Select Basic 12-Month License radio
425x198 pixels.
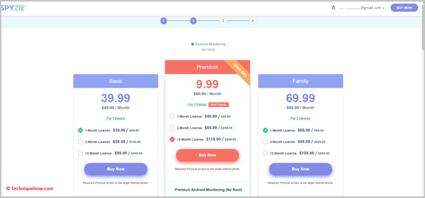(x=80, y=153)
